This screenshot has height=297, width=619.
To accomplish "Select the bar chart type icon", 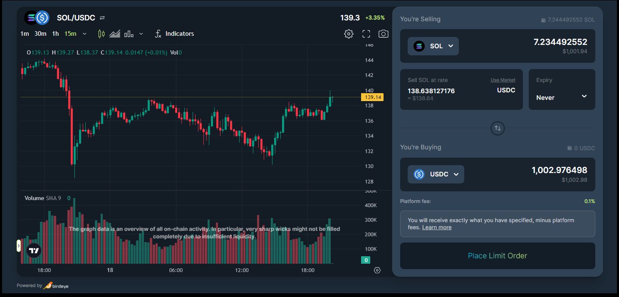I will pyautogui.click(x=129, y=34).
